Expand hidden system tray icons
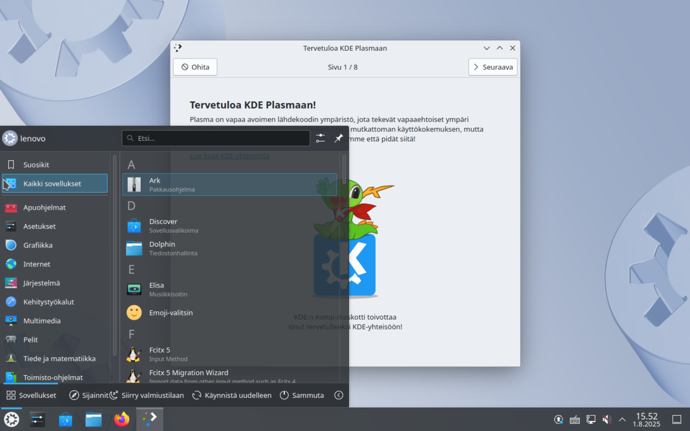The image size is (690, 431). pyautogui.click(x=622, y=419)
